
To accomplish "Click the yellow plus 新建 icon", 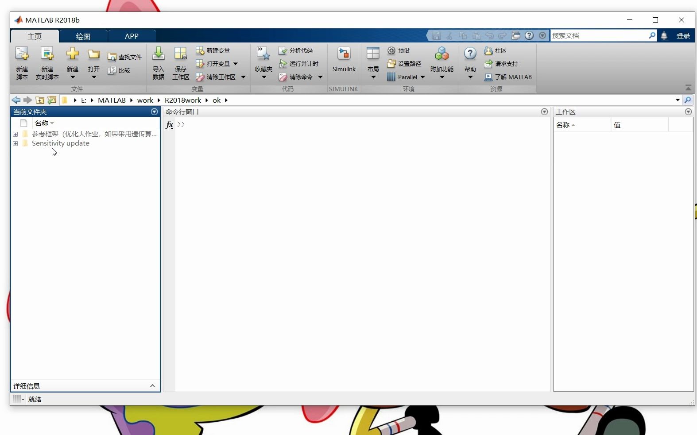I will coord(72,54).
